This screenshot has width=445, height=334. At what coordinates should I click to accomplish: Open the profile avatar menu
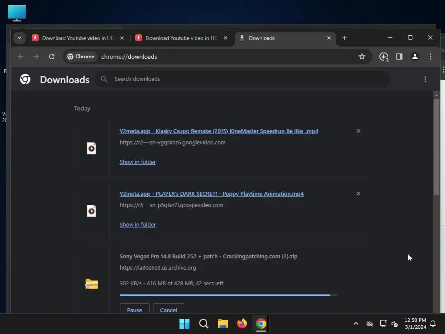tap(415, 57)
